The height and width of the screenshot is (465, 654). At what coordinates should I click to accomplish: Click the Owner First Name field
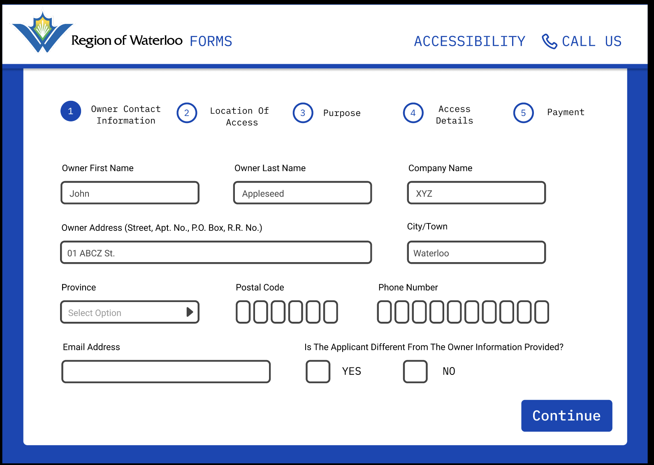point(130,193)
